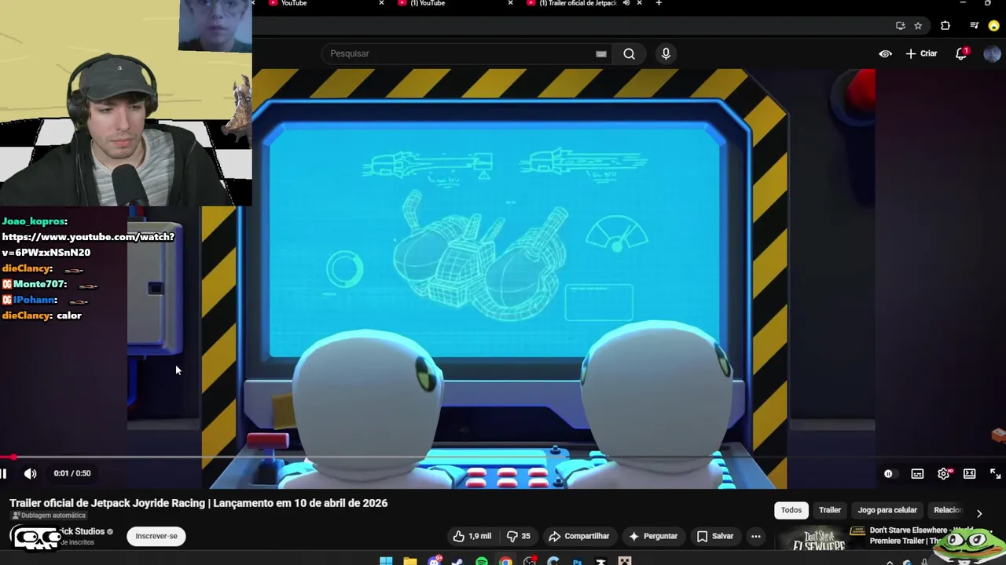
Task: Open YouTube notifications bell
Action: pos(961,53)
